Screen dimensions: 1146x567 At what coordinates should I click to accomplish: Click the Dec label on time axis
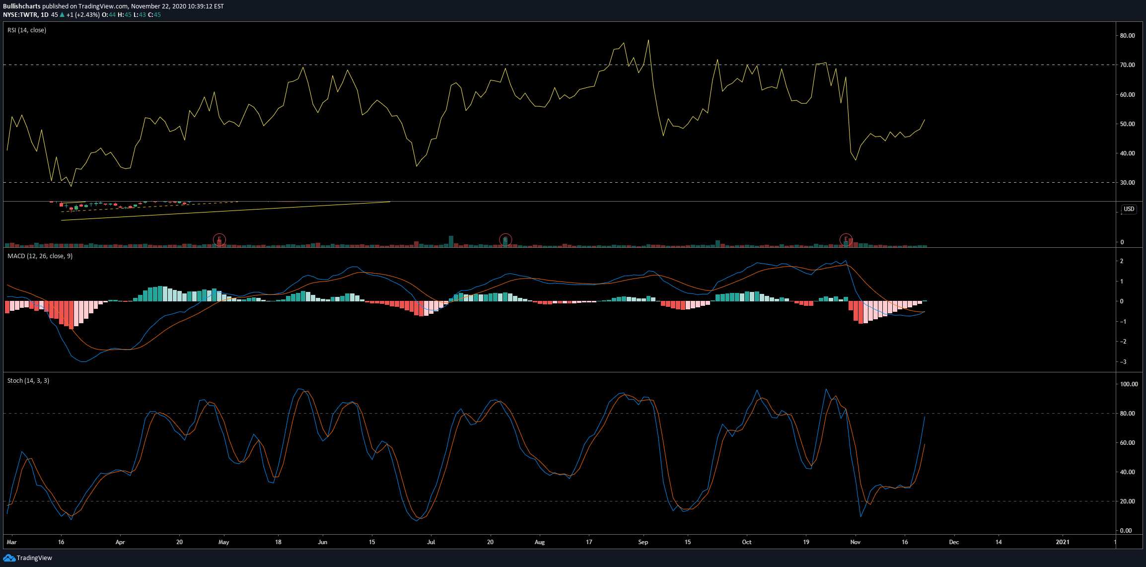[954, 542]
